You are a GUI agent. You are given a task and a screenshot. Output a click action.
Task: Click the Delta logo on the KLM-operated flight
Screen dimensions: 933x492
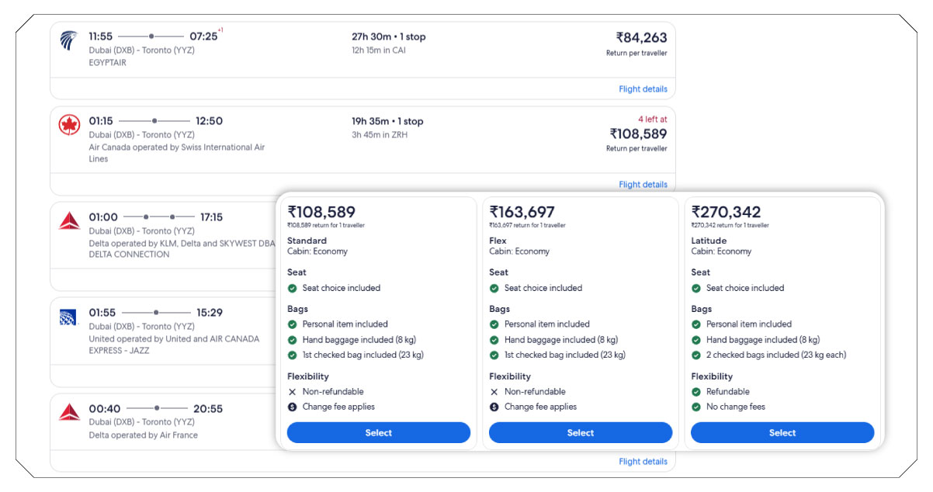(x=70, y=220)
